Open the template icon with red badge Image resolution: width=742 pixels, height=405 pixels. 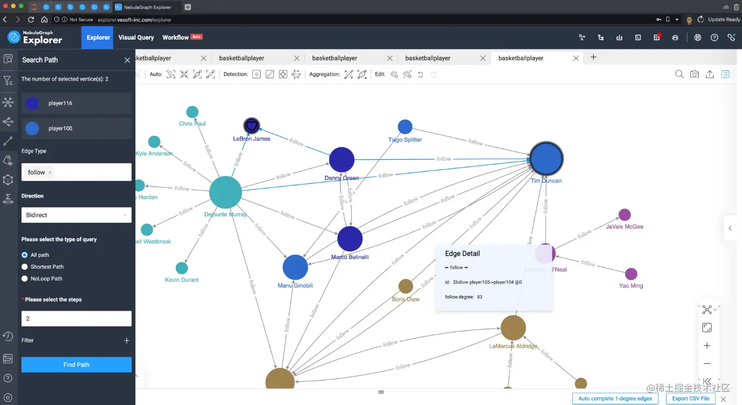point(657,38)
